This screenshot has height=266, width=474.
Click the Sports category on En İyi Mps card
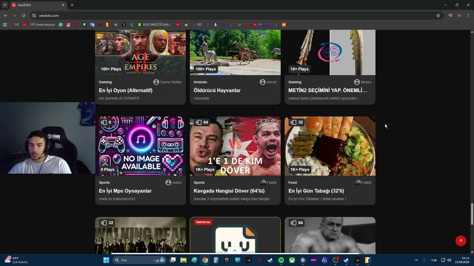click(x=104, y=183)
